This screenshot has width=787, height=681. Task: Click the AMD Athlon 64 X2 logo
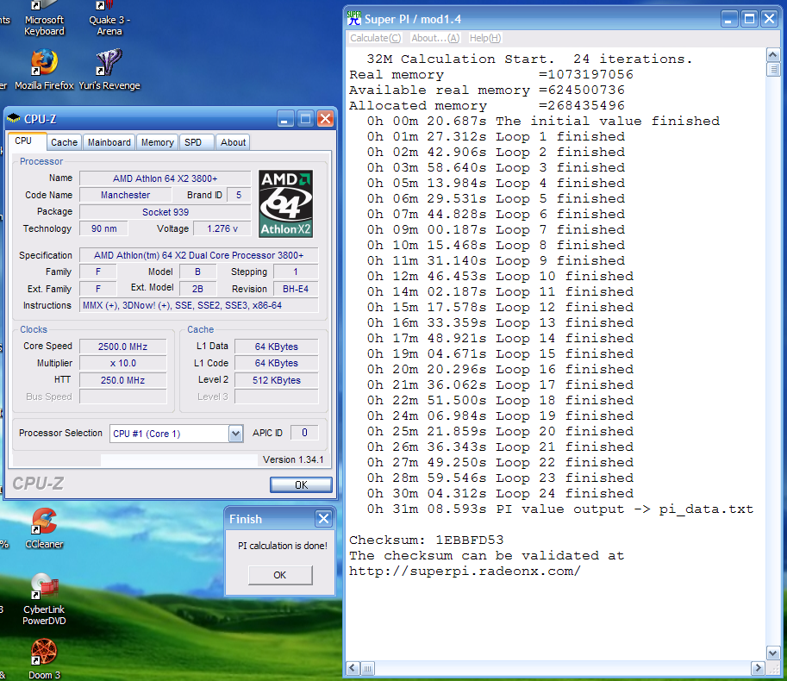[285, 203]
